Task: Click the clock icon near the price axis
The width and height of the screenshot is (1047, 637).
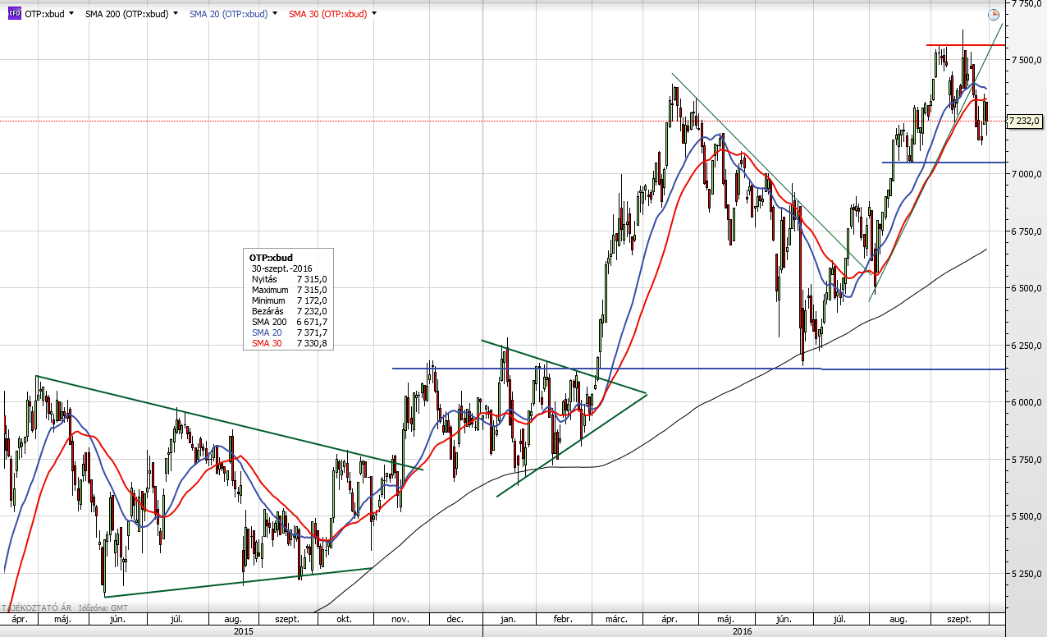Action: point(994,14)
